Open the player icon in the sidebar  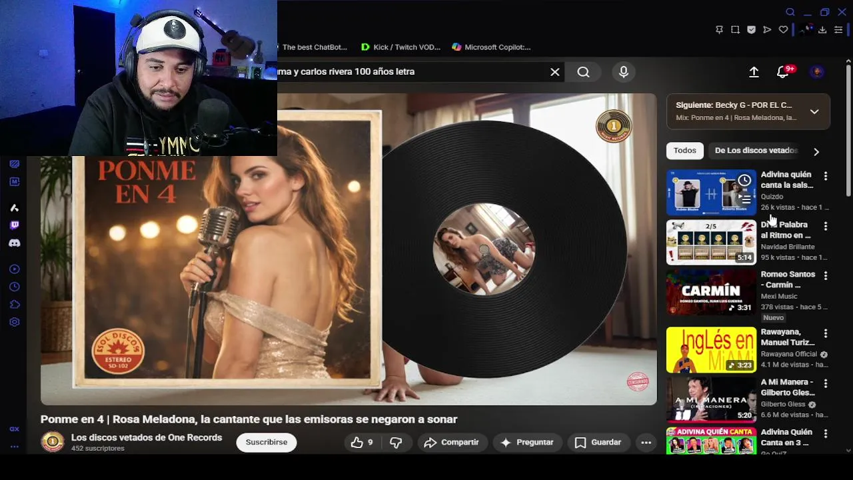14,269
